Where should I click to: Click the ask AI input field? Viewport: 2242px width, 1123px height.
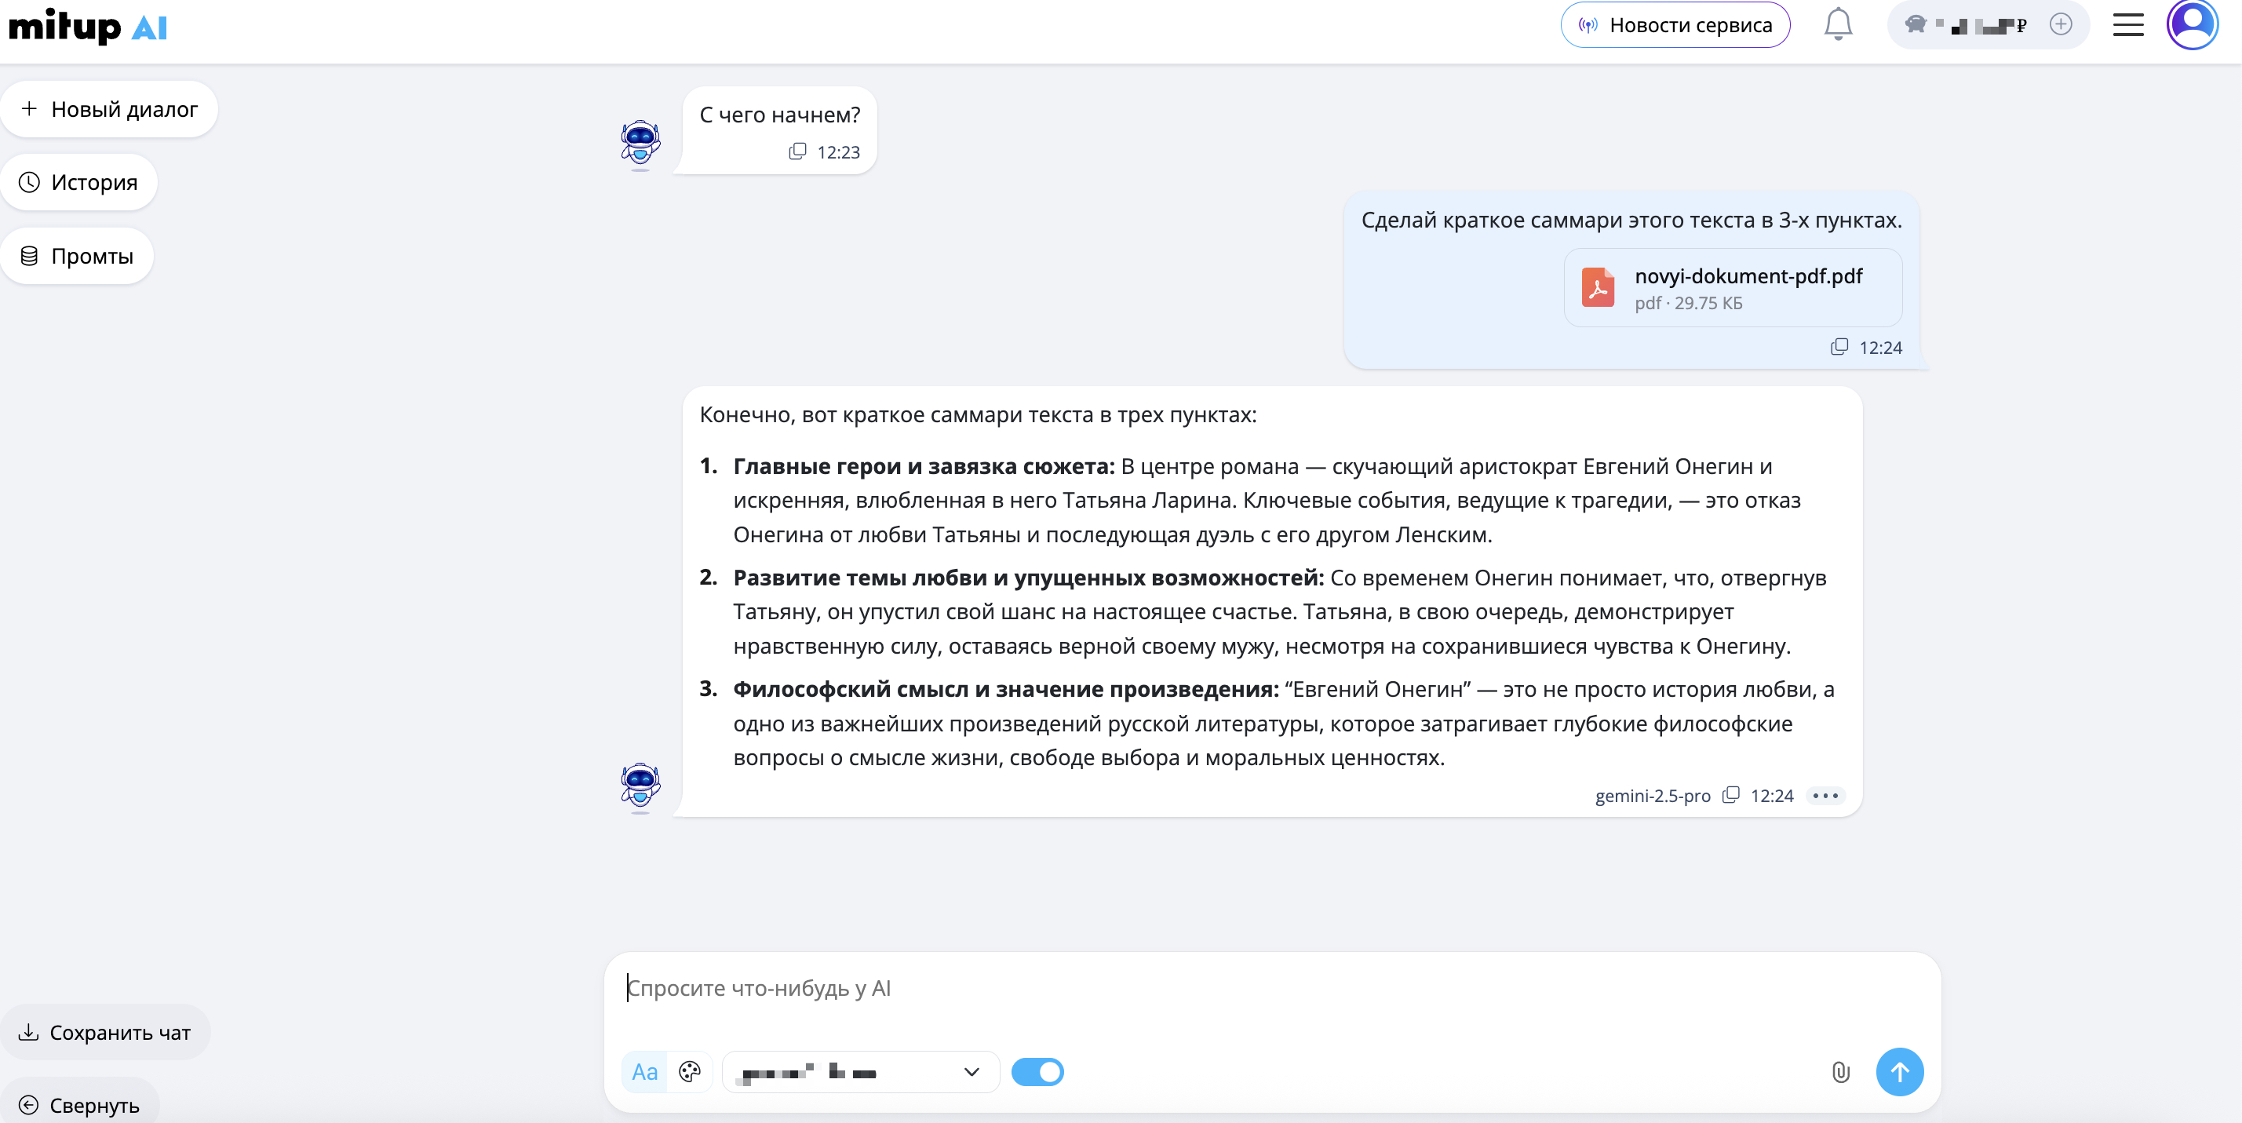point(1044,988)
